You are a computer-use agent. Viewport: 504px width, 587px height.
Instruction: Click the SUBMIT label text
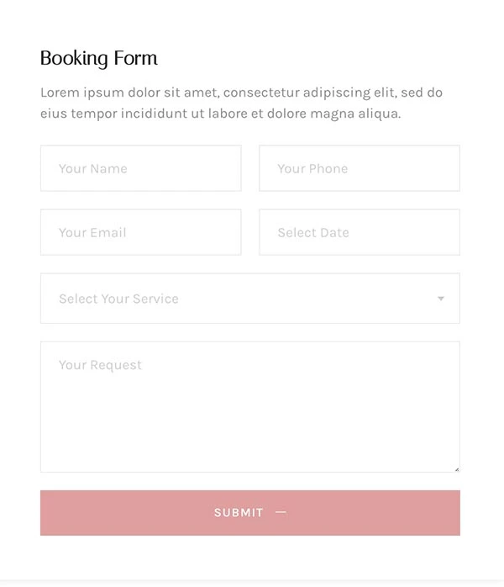[x=239, y=512]
